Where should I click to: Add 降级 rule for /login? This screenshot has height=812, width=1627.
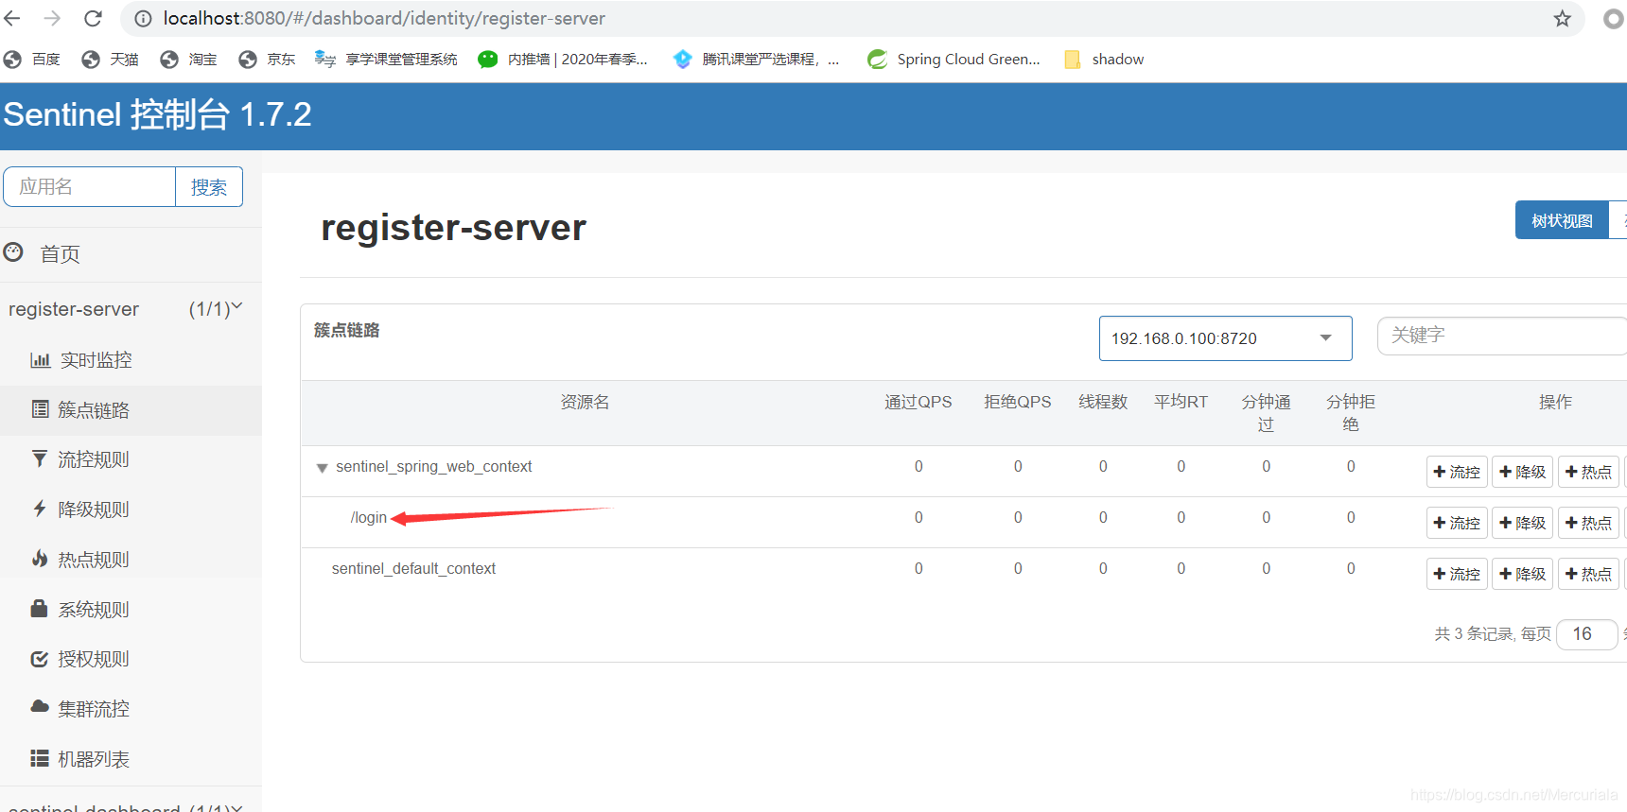point(1522,523)
